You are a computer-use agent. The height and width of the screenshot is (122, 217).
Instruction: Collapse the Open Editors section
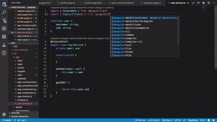point(23,7)
